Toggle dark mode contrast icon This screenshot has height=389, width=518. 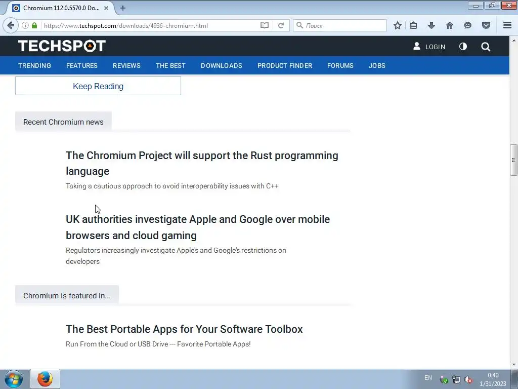point(463,46)
